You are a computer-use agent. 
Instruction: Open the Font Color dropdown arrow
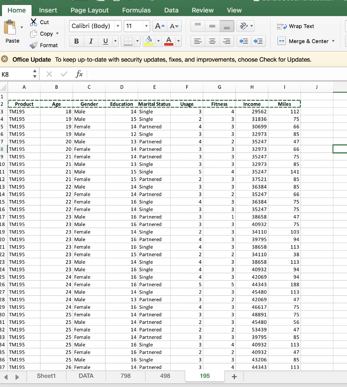178,41
